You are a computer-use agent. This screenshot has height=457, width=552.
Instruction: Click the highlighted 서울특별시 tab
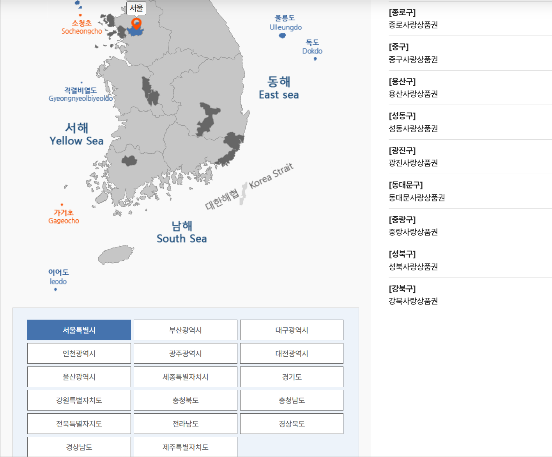coord(79,330)
